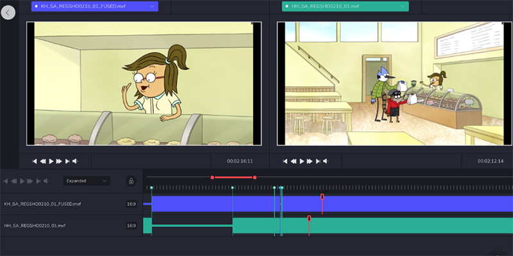This screenshot has height=256, width=513.
Task: Skip to end in left viewer
Action: [x=67, y=161]
